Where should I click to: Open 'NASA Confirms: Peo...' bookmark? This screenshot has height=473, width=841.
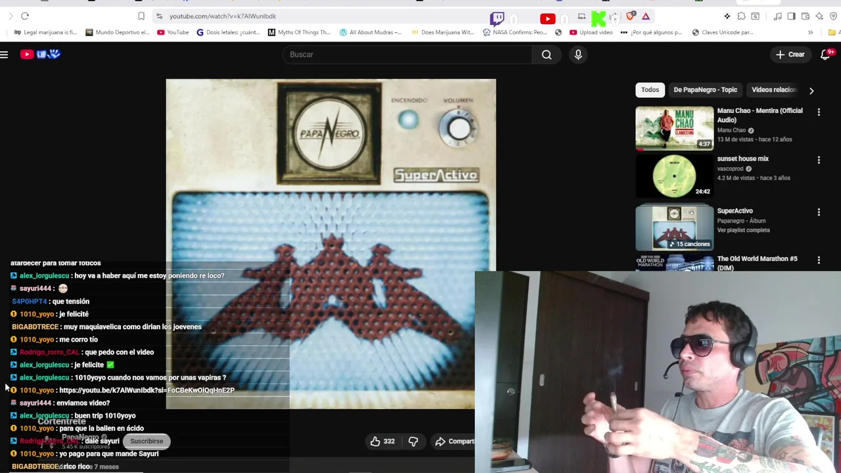pyautogui.click(x=514, y=32)
